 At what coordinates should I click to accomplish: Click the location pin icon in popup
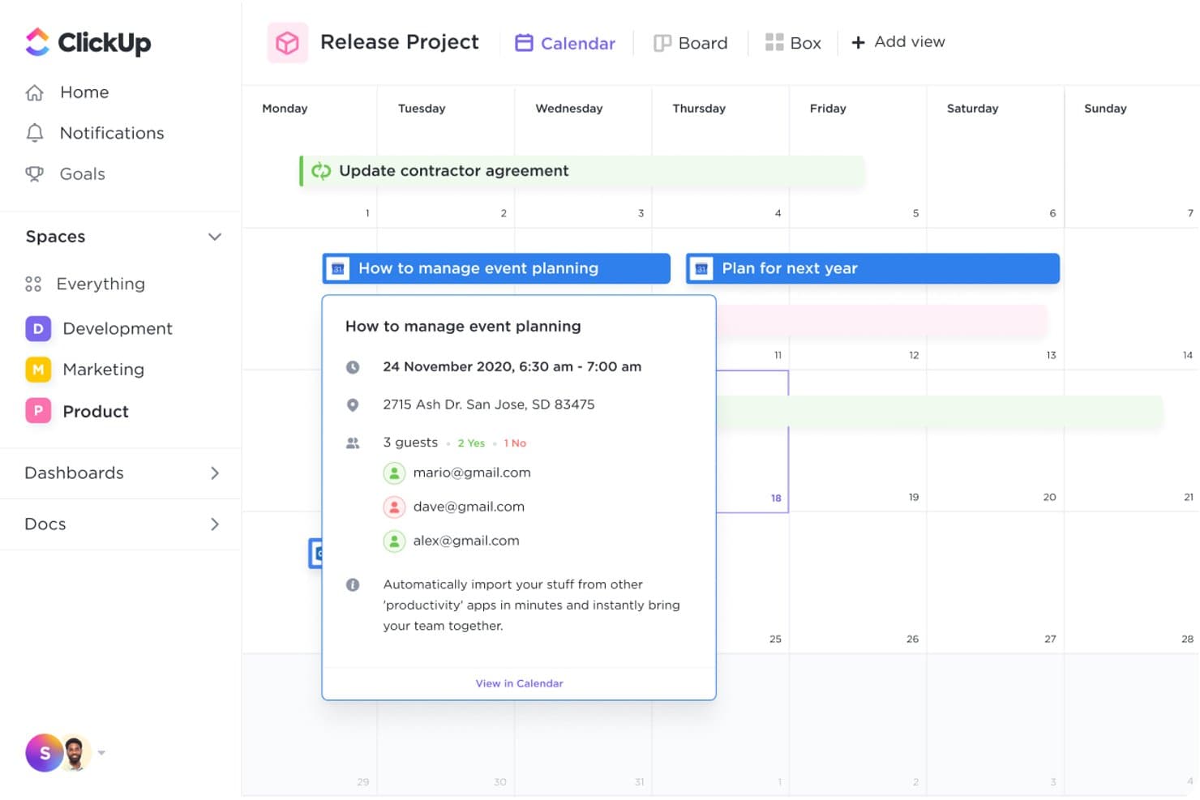tap(353, 404)
